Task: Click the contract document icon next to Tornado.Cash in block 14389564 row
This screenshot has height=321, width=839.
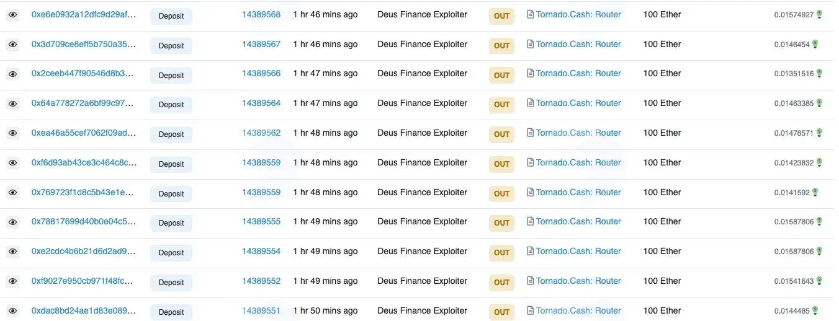Action: pos(530,103)
